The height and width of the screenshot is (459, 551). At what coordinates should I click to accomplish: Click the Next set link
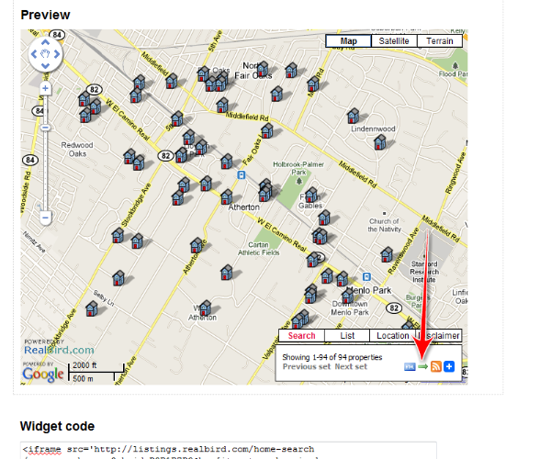tap(351, 366)
